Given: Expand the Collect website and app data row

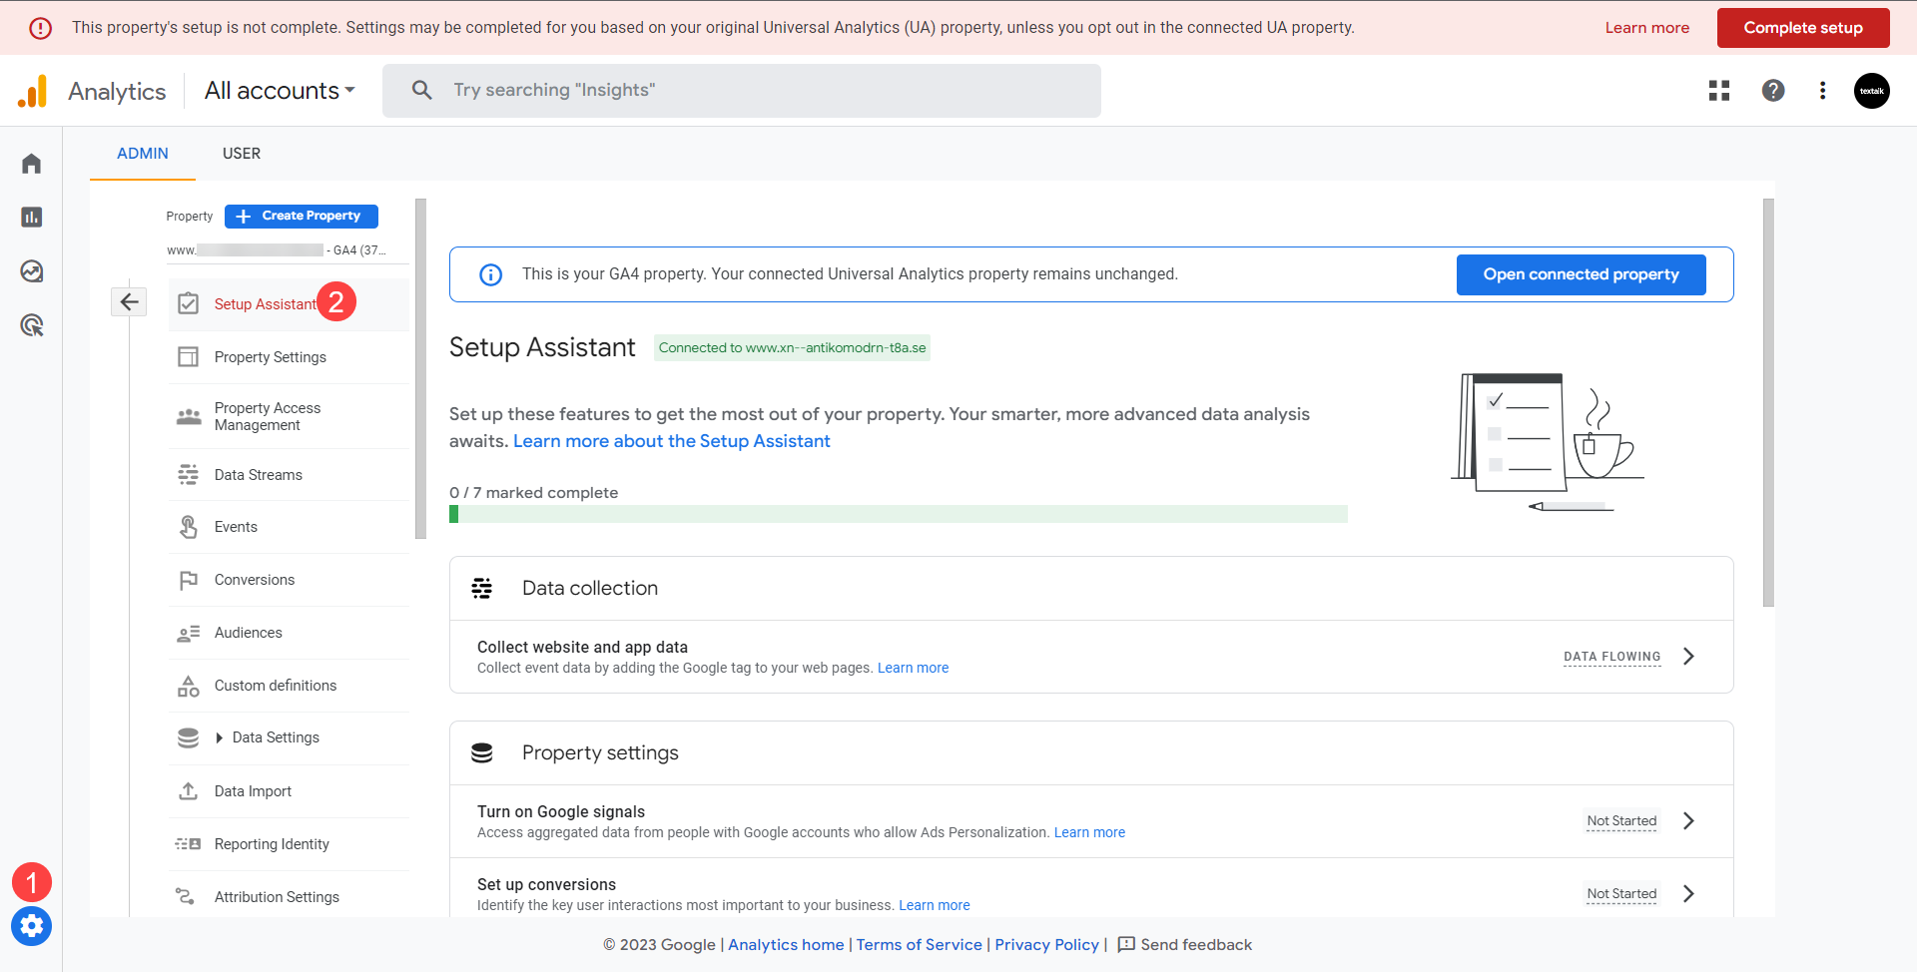Looking at the screenshot, I should click(1688, 657).
